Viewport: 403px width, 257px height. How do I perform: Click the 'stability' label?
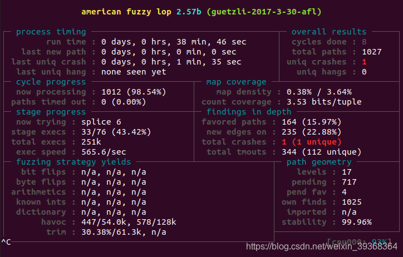pos(304,222)
